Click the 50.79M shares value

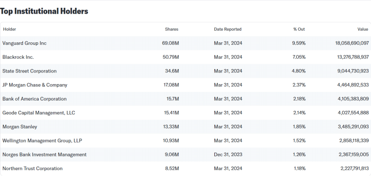tap(171, 57)
